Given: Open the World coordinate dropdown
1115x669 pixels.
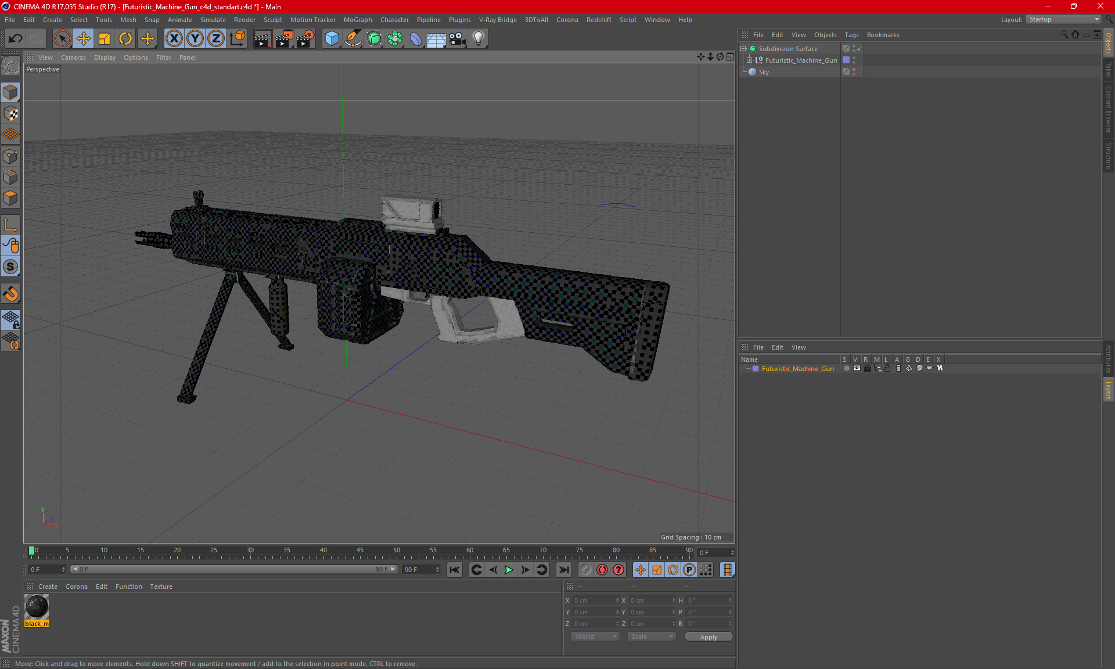Looking at the screenshot, I should coord(595,636).
